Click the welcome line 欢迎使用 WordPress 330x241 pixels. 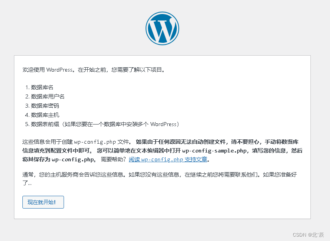point(94,70)
